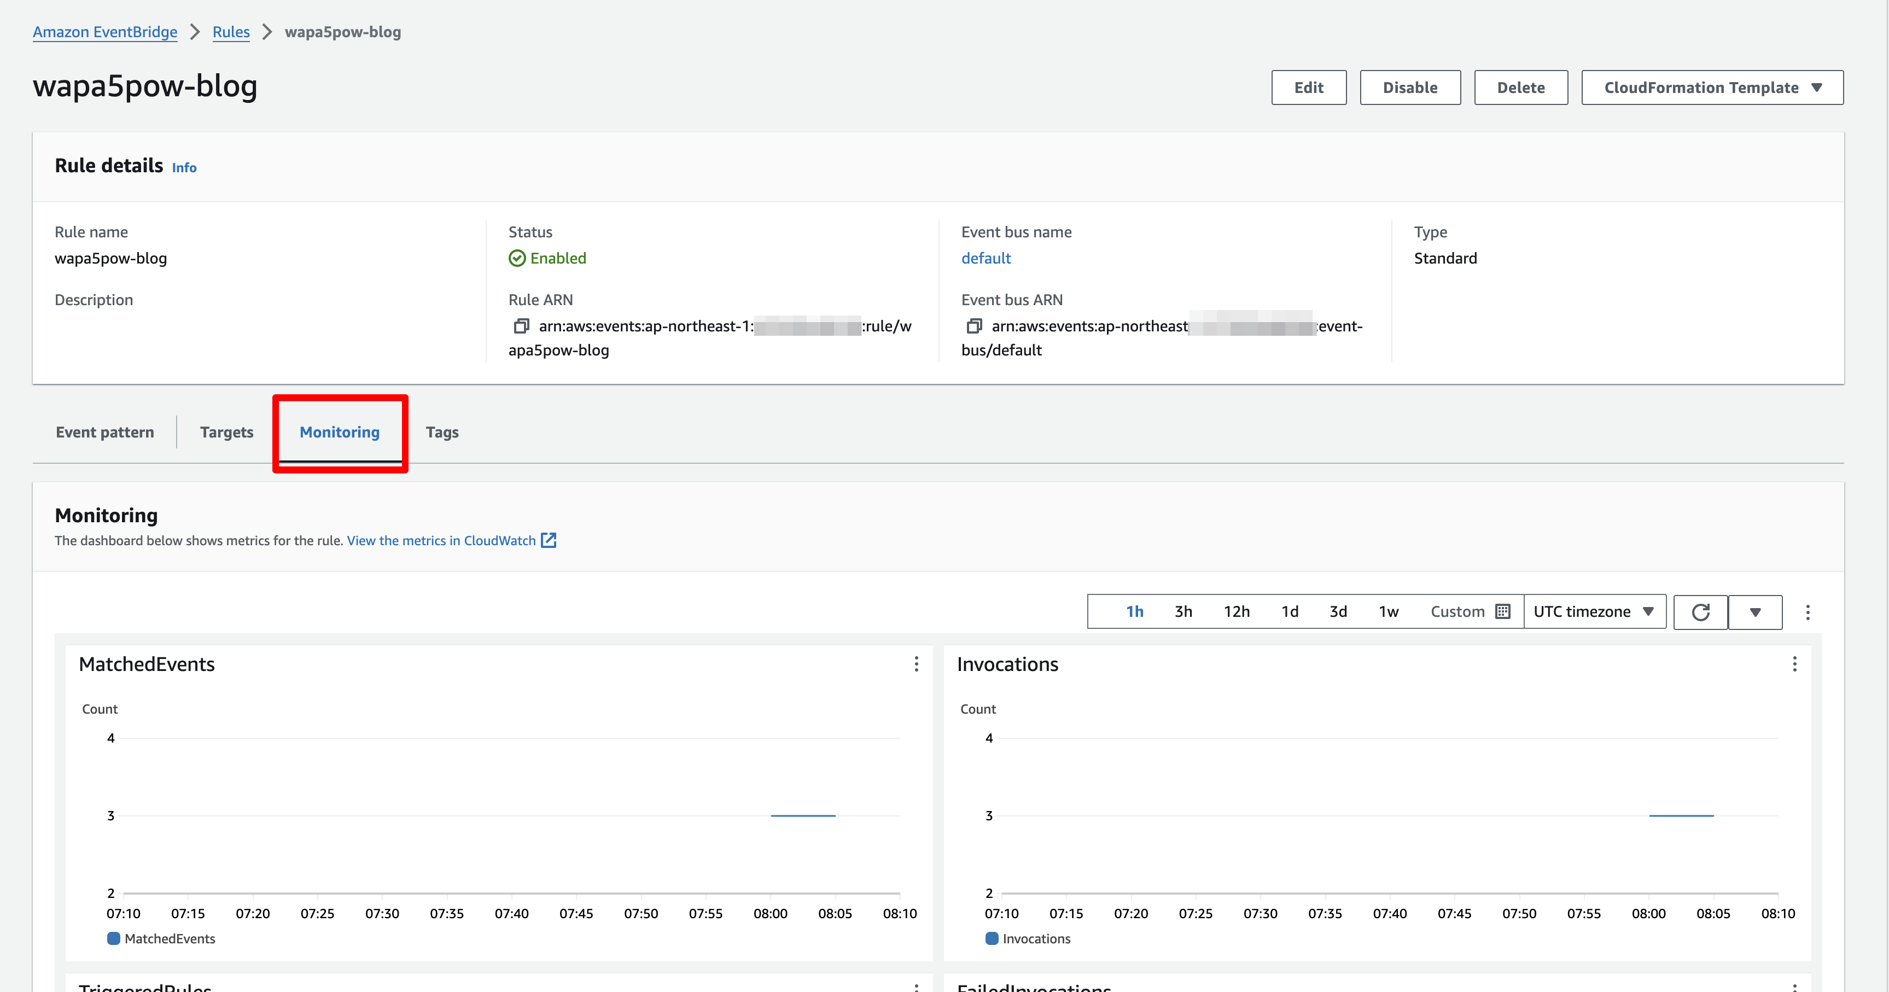Viewport: 1889px width, 992px height.
Task: Open the TriggeredRules widget options menu
Action: click(x=916, y=988)
